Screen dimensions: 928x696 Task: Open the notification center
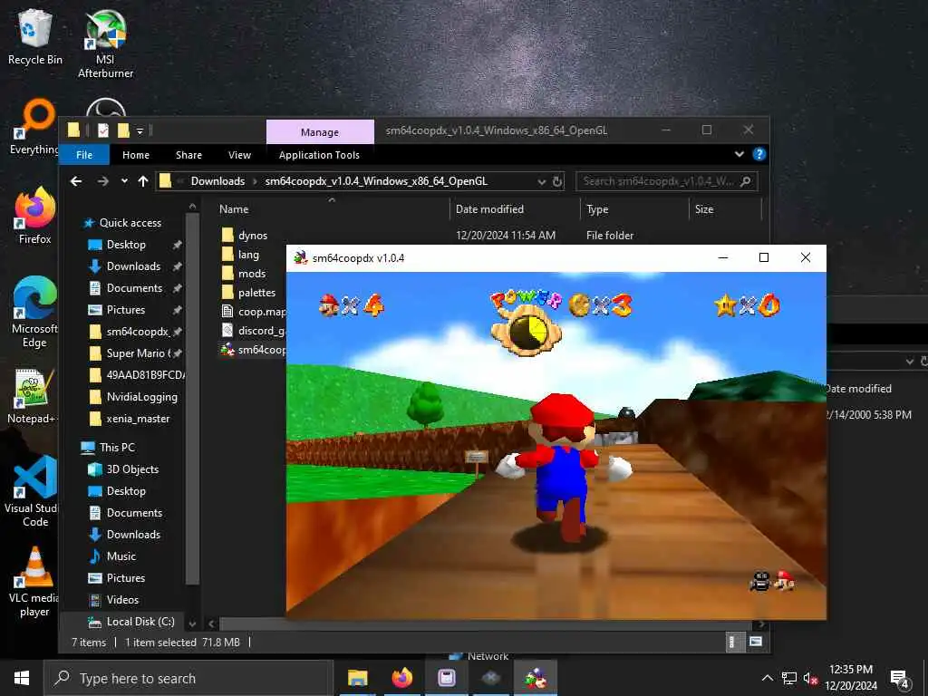point(899,678)
